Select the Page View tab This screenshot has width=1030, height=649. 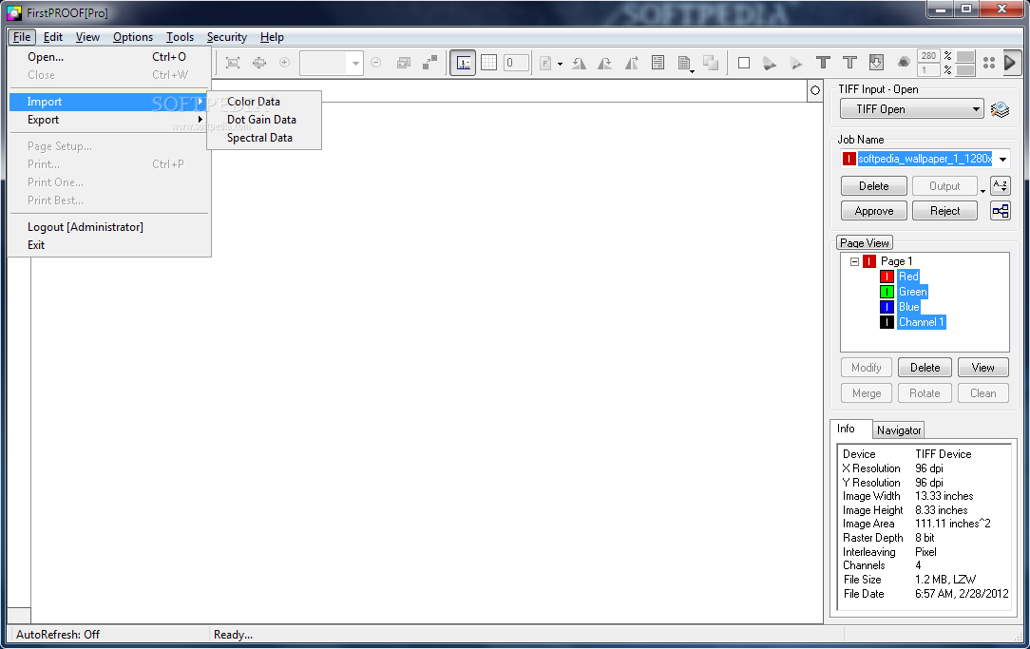coord(865,243)
